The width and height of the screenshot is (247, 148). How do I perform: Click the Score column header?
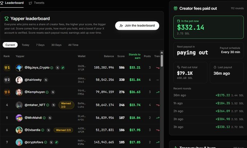click(121, 56)
